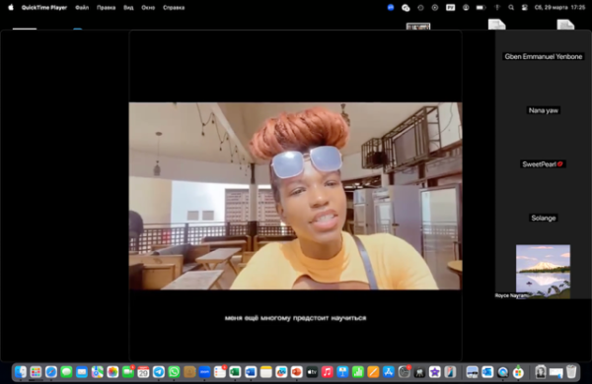
Task: Open Finder from the Dock
Action: (21, 372)
